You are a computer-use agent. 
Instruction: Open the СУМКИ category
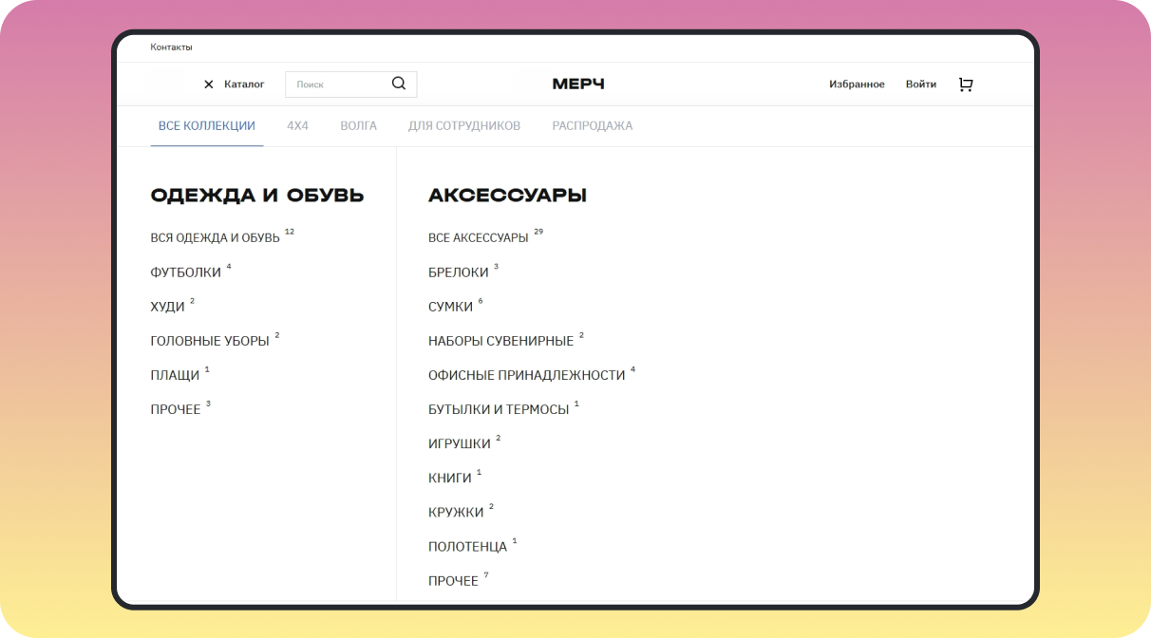[x=450, y=307]
